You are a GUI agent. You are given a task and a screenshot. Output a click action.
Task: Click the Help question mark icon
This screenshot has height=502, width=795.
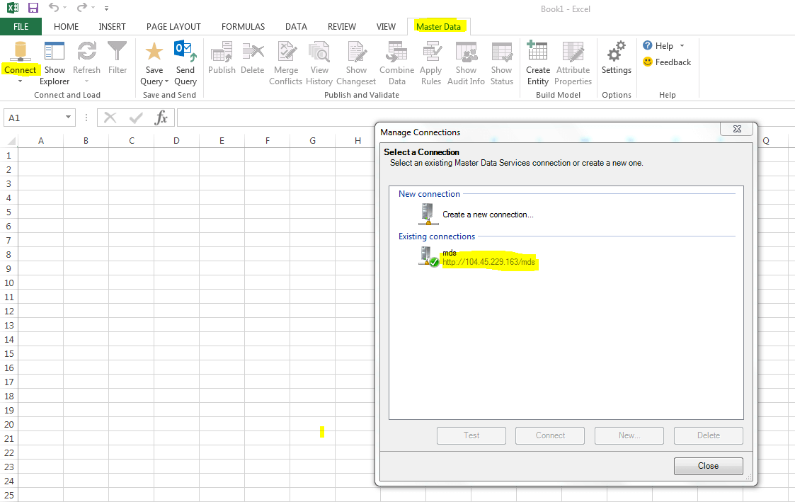648,45
